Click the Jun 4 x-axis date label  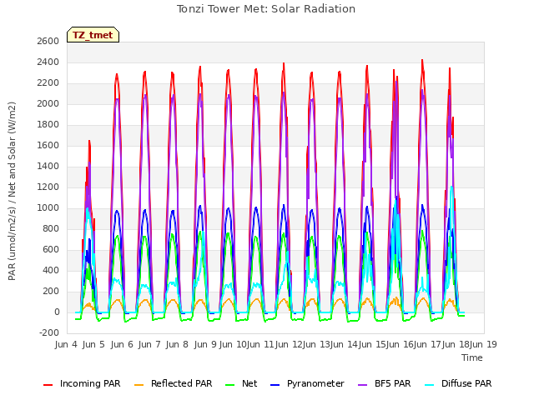[x=66, y=344]
